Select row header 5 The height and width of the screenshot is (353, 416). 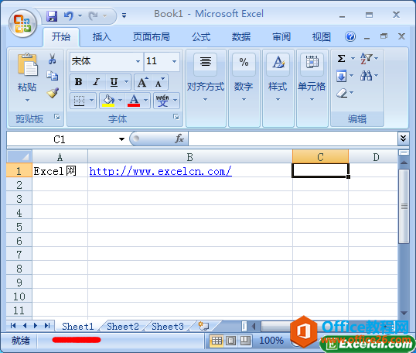(19, 227)
